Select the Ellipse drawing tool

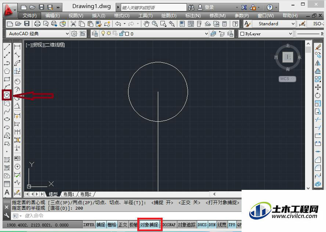(x=7, y=119)
